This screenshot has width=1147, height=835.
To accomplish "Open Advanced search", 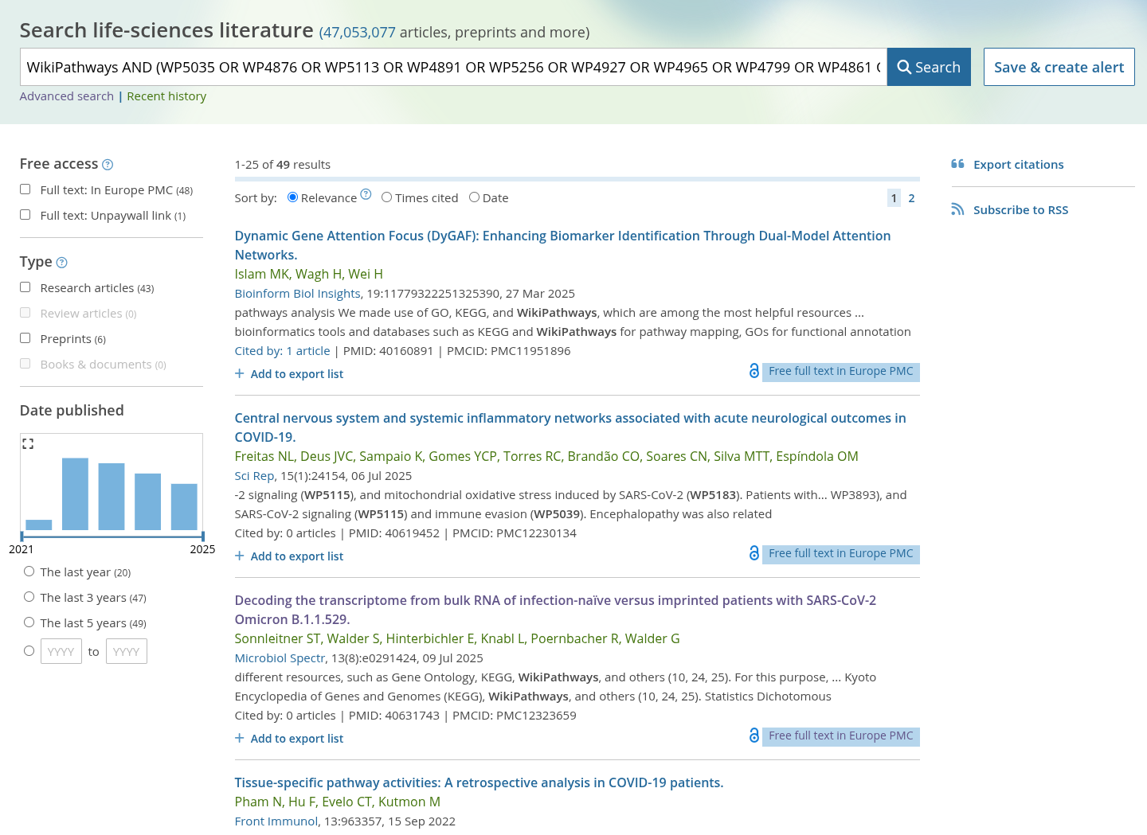I will (x=67, y=96).
